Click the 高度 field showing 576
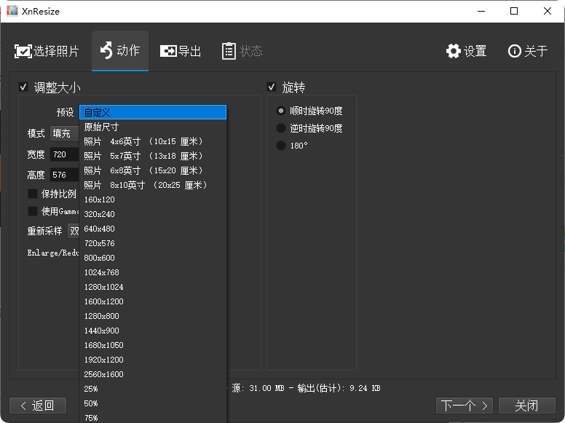This screenshot has width=565, height=423. coord(65,175)
